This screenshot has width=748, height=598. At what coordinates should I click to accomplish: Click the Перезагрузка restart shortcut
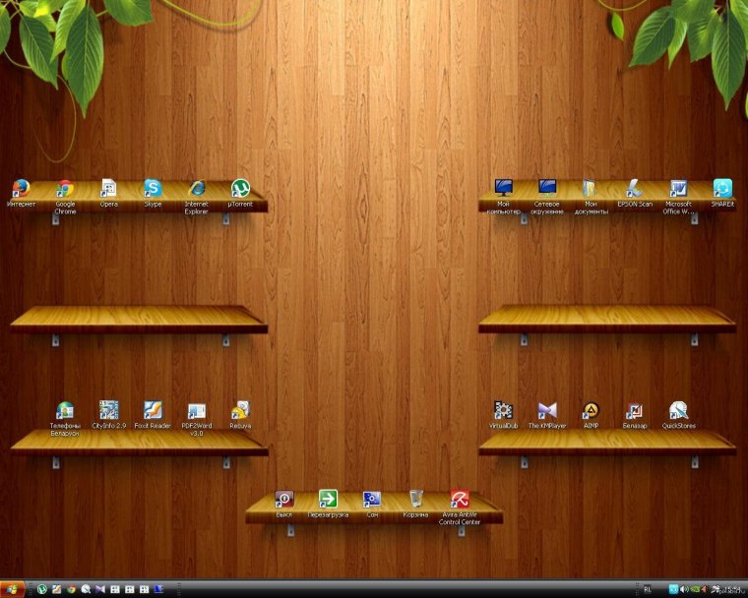[328, 499]
